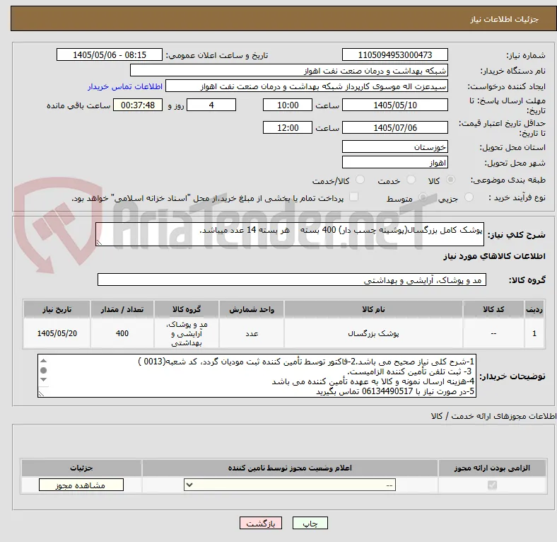Click the جزئیات اطلاعات نیاز page title
Image resolution: width=557 pixels, height=542 pixels.
[505, 19]
